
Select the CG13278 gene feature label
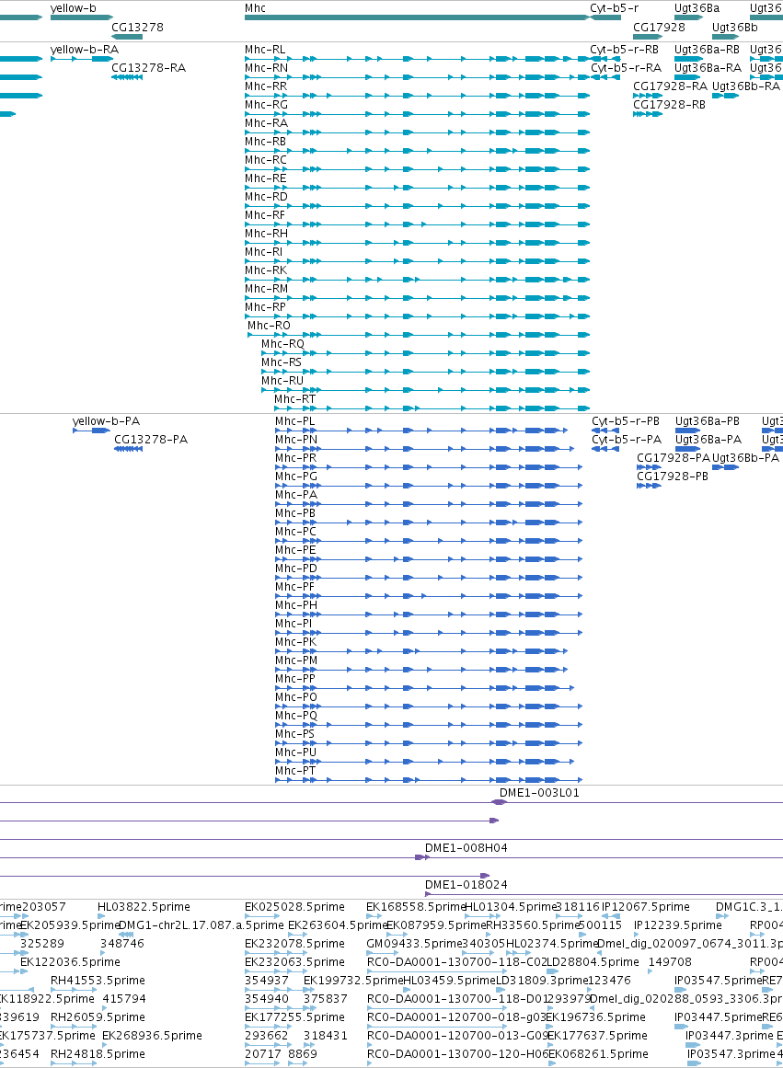137,28
